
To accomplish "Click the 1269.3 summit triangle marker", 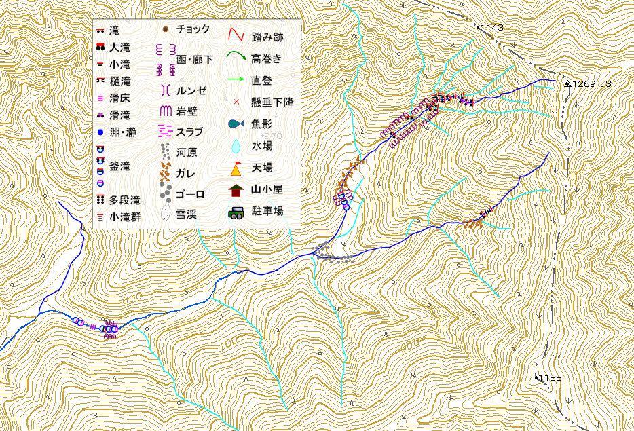I will pos(567,83).
